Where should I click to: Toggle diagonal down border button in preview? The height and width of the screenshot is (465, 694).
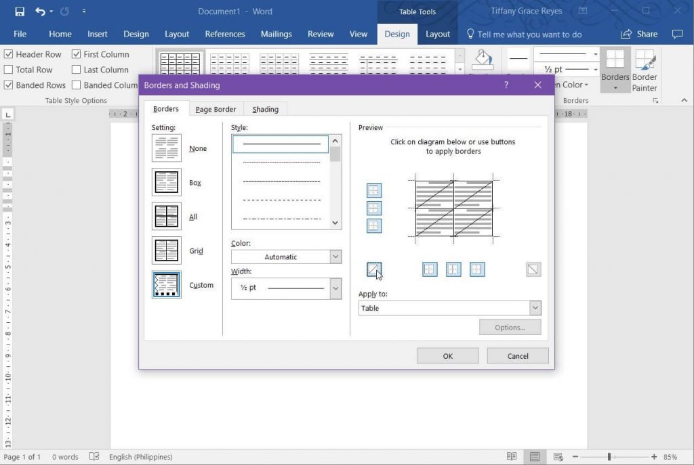pyautogui.click(x=533, y=269)
